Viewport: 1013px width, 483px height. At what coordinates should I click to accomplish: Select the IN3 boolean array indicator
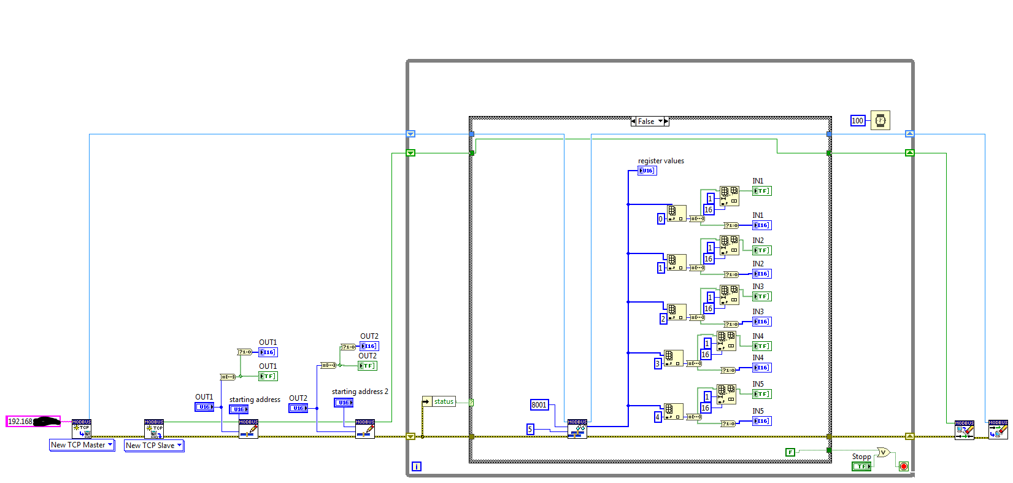click(762, 296)
